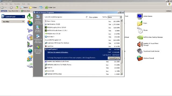Image resolution: width=172 pixels, height=96 pixels.
Task: Open Set Program Access and Defaults
Action: (38, 50)
